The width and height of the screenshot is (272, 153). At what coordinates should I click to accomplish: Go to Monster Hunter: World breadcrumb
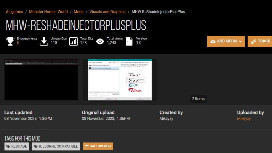pos(48,12)
